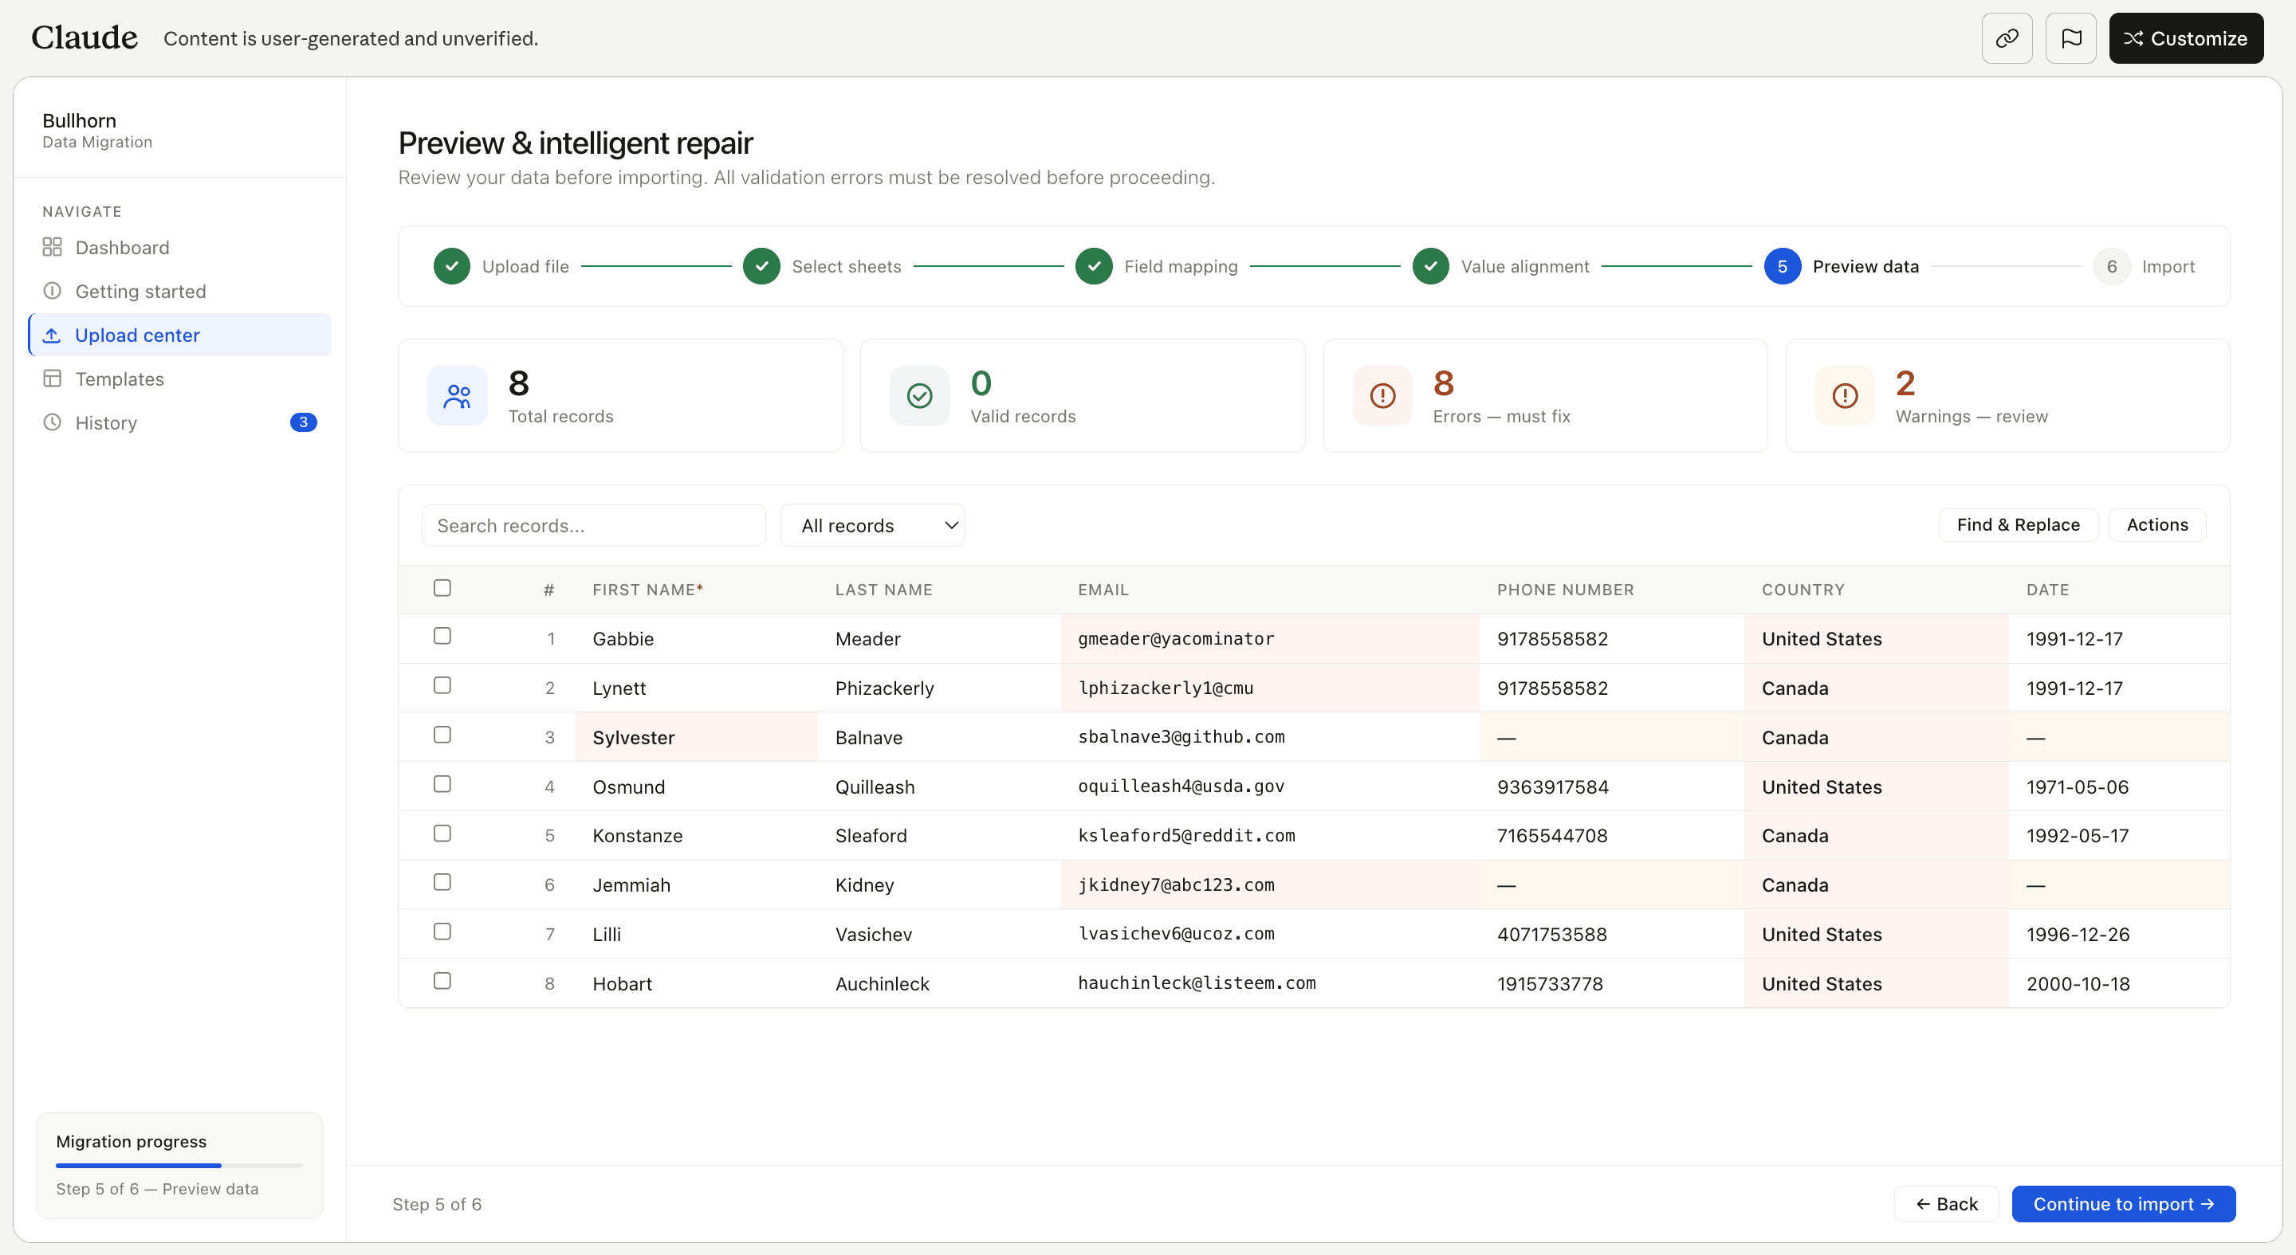Screen dimensions: 2296x1255
Task: Click the highlighted name Sylvester
Action: pyautogui.click(x=634, y=738)
